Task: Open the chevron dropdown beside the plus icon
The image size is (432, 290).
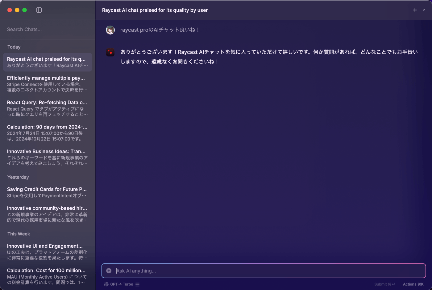Action: (x=424, y=10)
